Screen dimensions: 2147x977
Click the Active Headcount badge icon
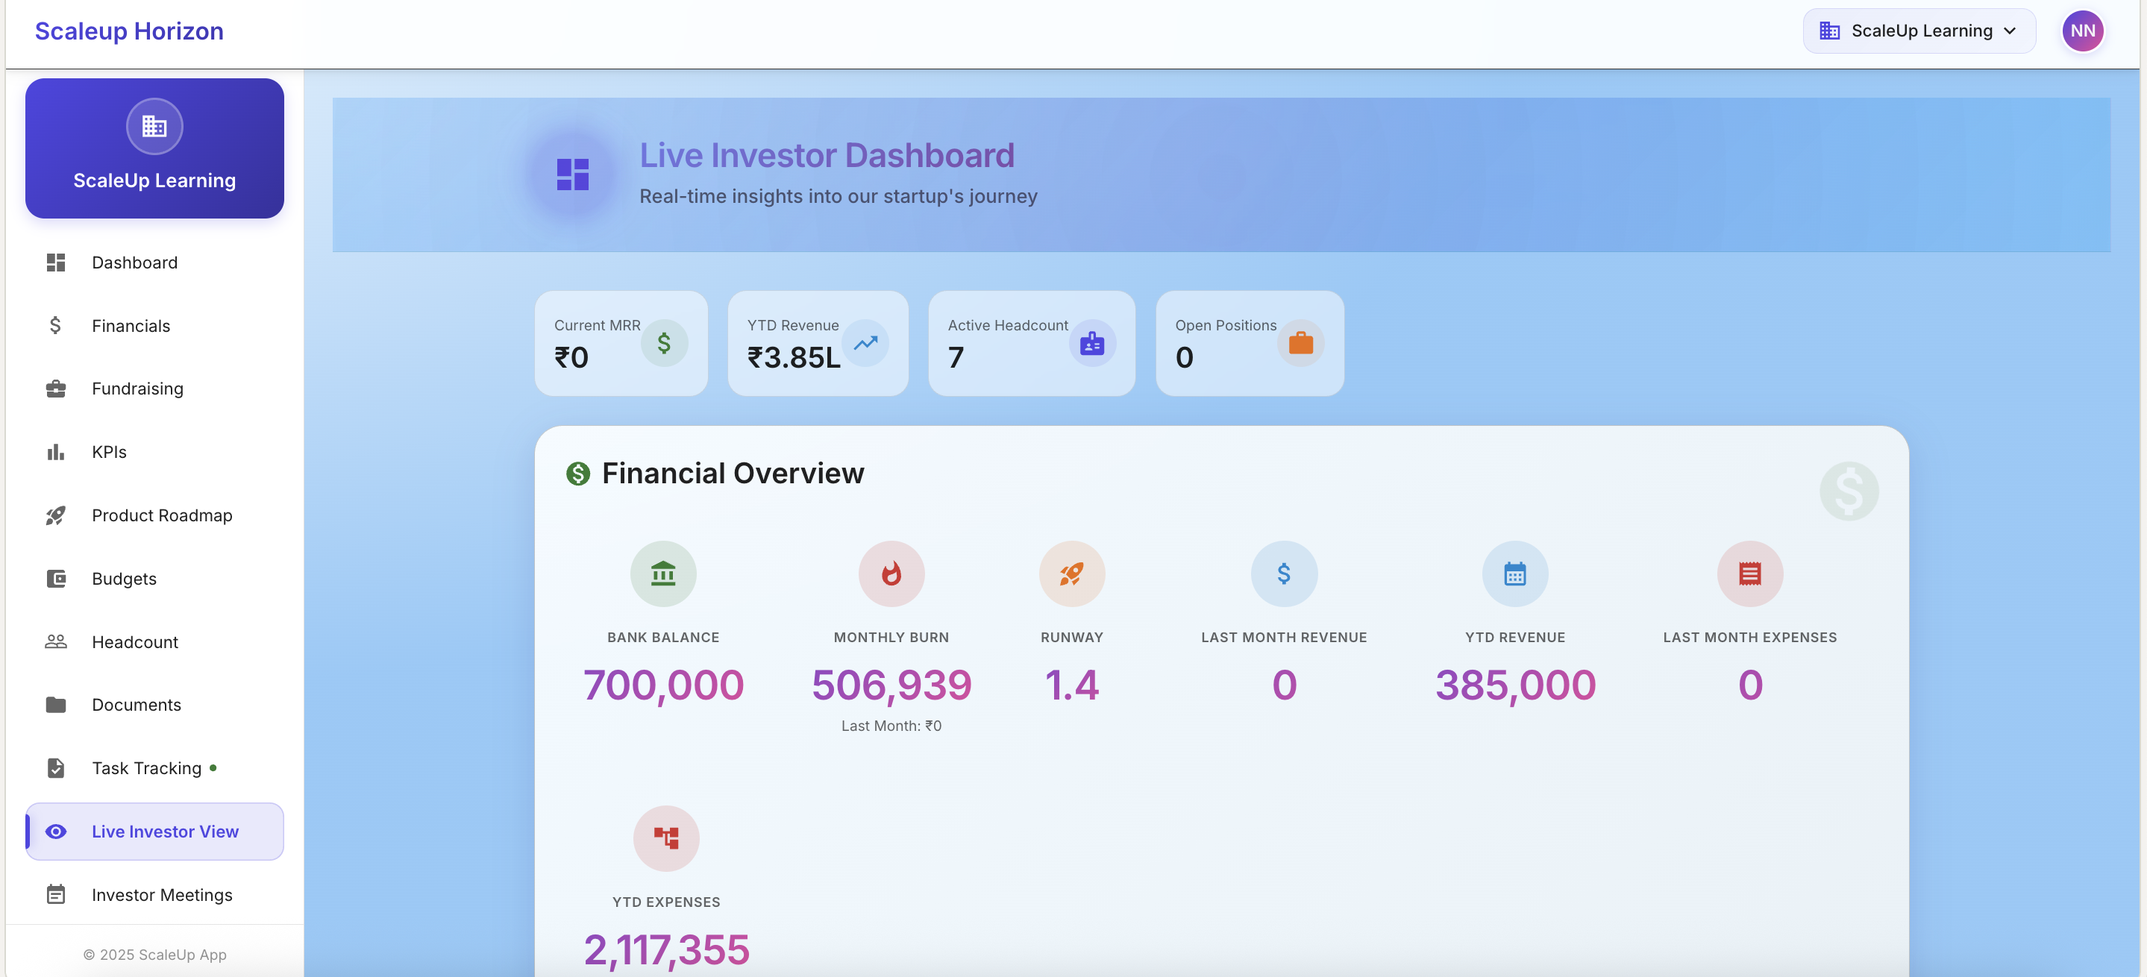point(1092,343)
